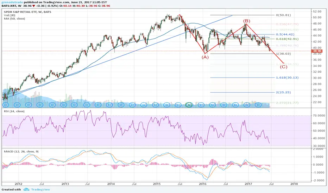
Task: Click the 52.00 price axis value
Action: tap(317, 12)
